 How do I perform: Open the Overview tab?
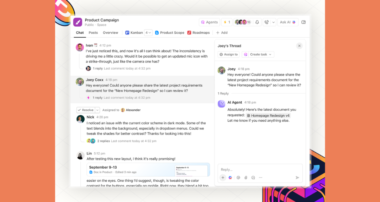[111, 33]
